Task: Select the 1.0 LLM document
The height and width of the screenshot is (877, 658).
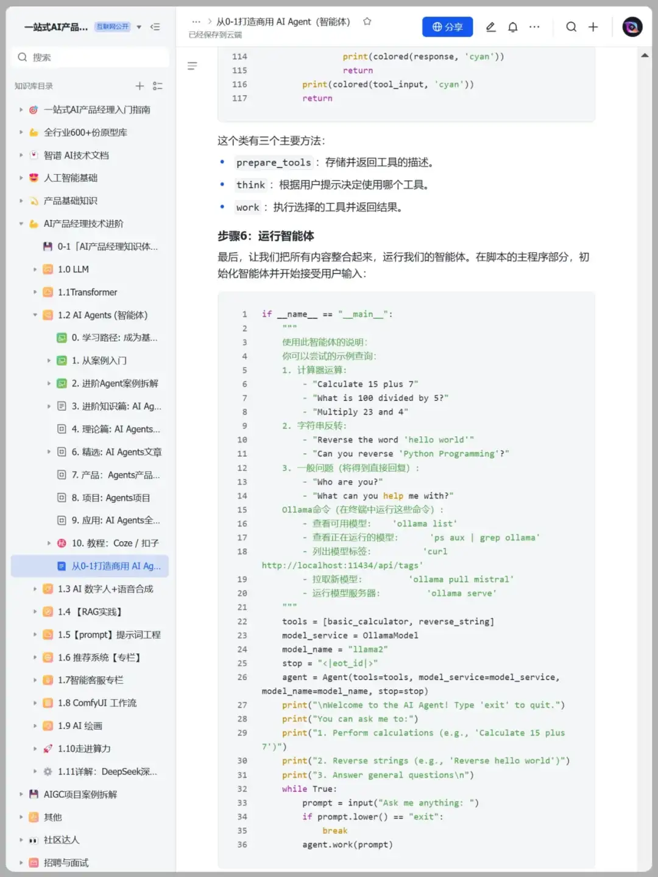Action: coord(73,269)
